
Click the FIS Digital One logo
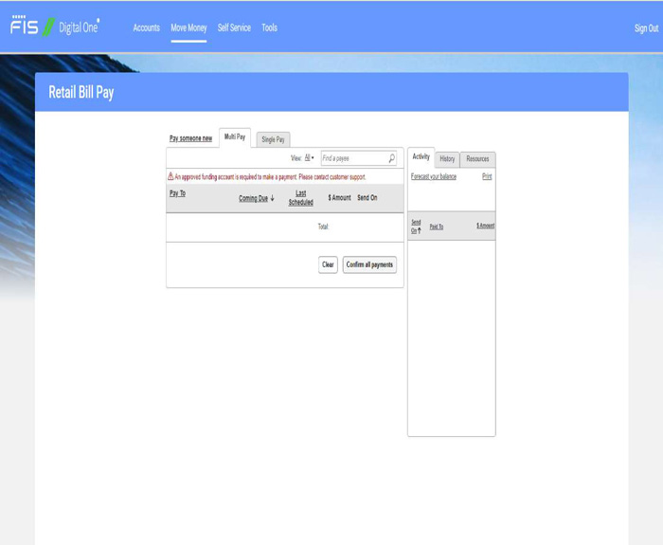click(55, 27)
